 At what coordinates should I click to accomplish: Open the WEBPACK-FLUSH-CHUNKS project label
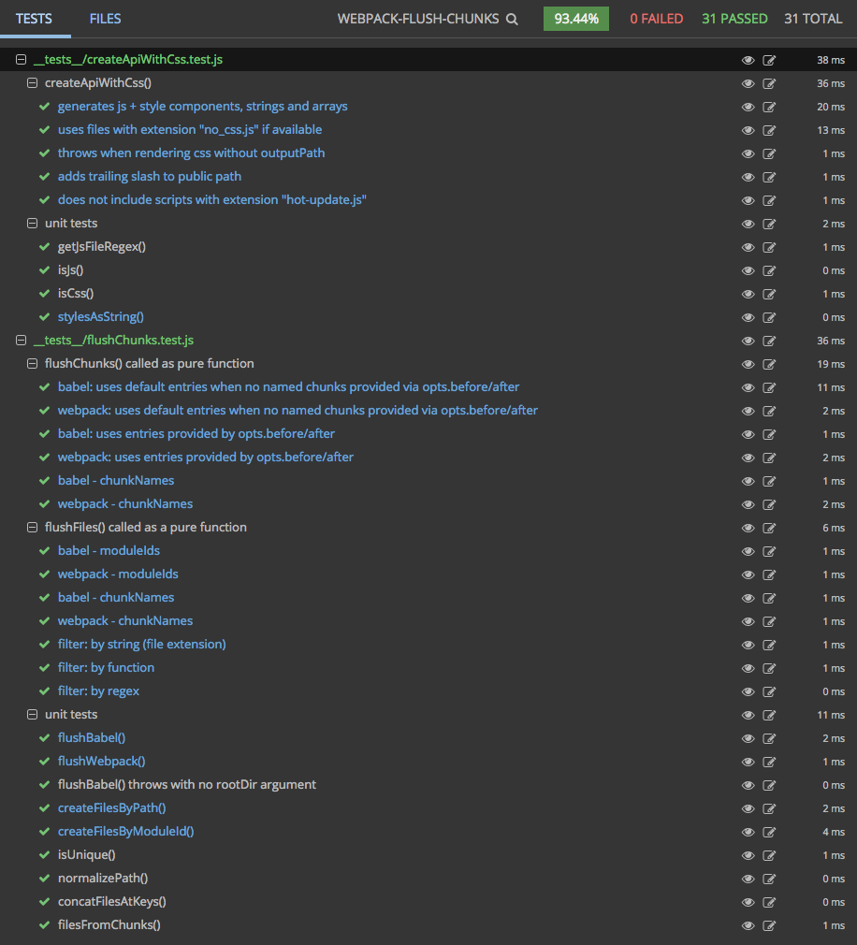point(418,19)
